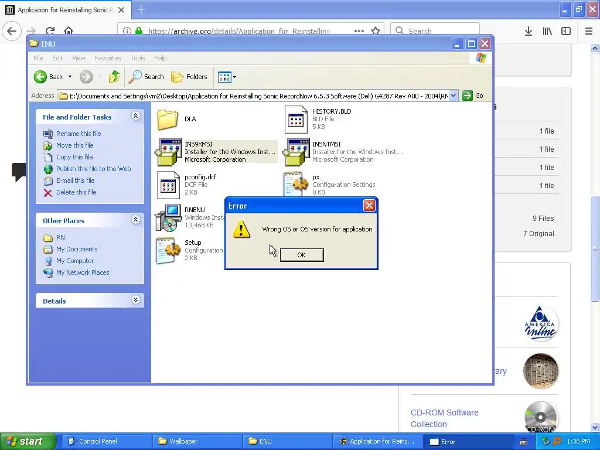Click the Windows Start button

[28, 442]
